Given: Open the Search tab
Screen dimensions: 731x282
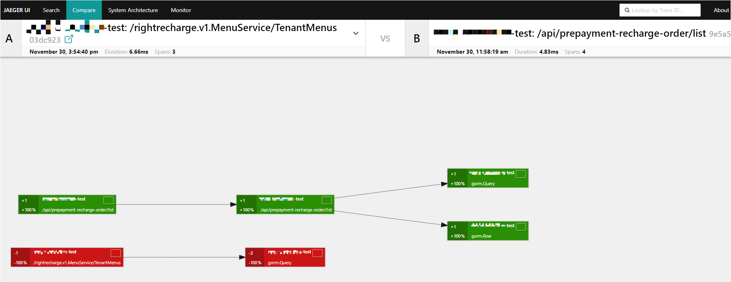Looking at the screenshot, I should (x=51, y=10).
